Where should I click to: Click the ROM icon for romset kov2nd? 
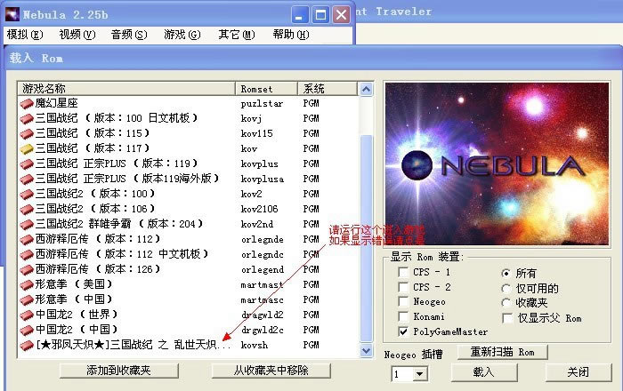click(27, 225)
